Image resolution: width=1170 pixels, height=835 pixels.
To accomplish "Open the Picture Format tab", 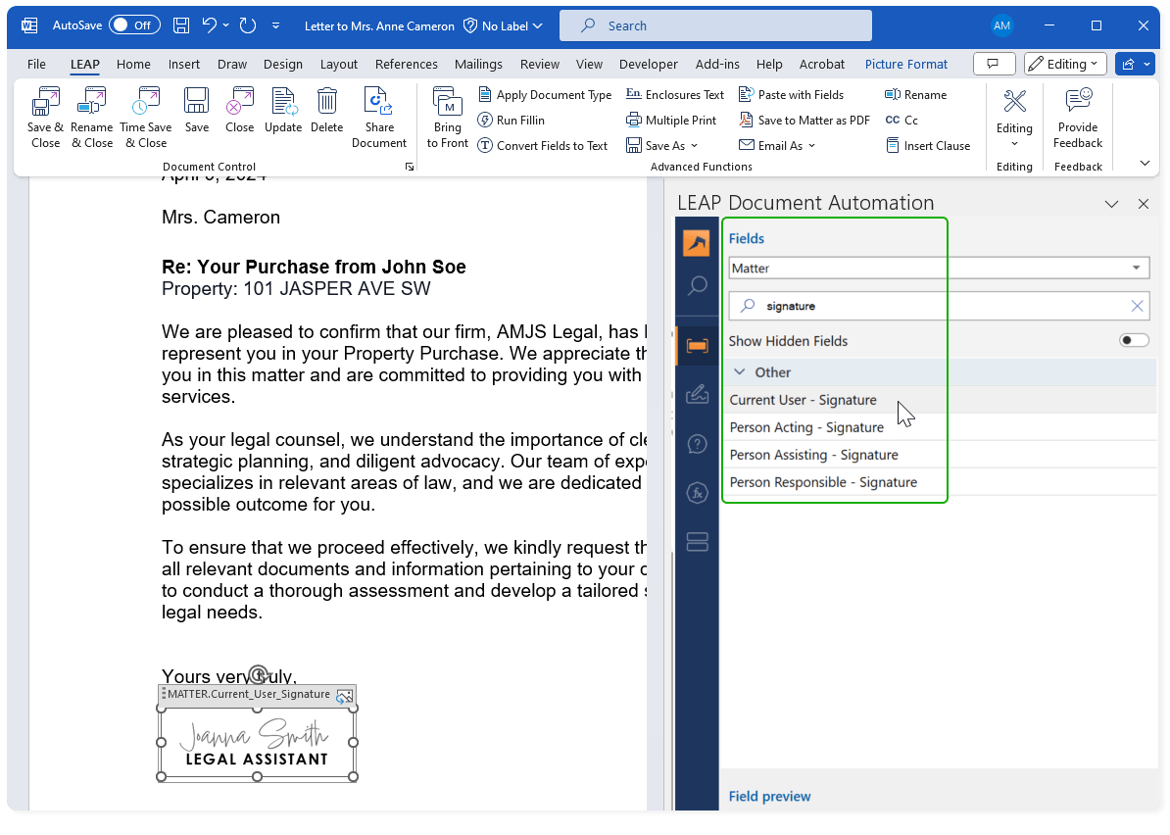I will coord(905,64).
